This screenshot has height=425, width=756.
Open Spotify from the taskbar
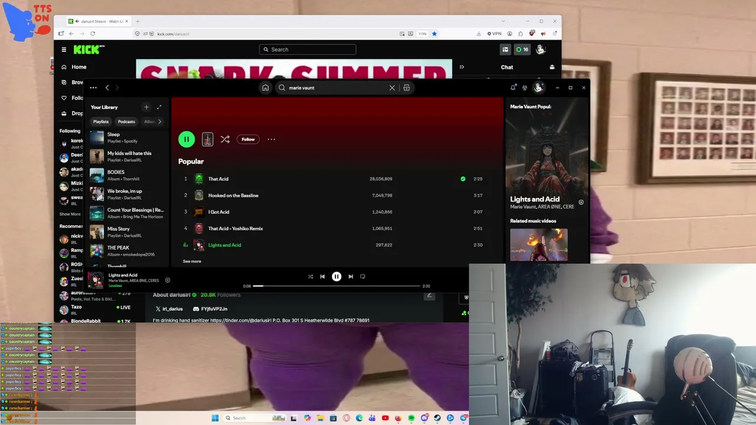(x=411, y=418)
